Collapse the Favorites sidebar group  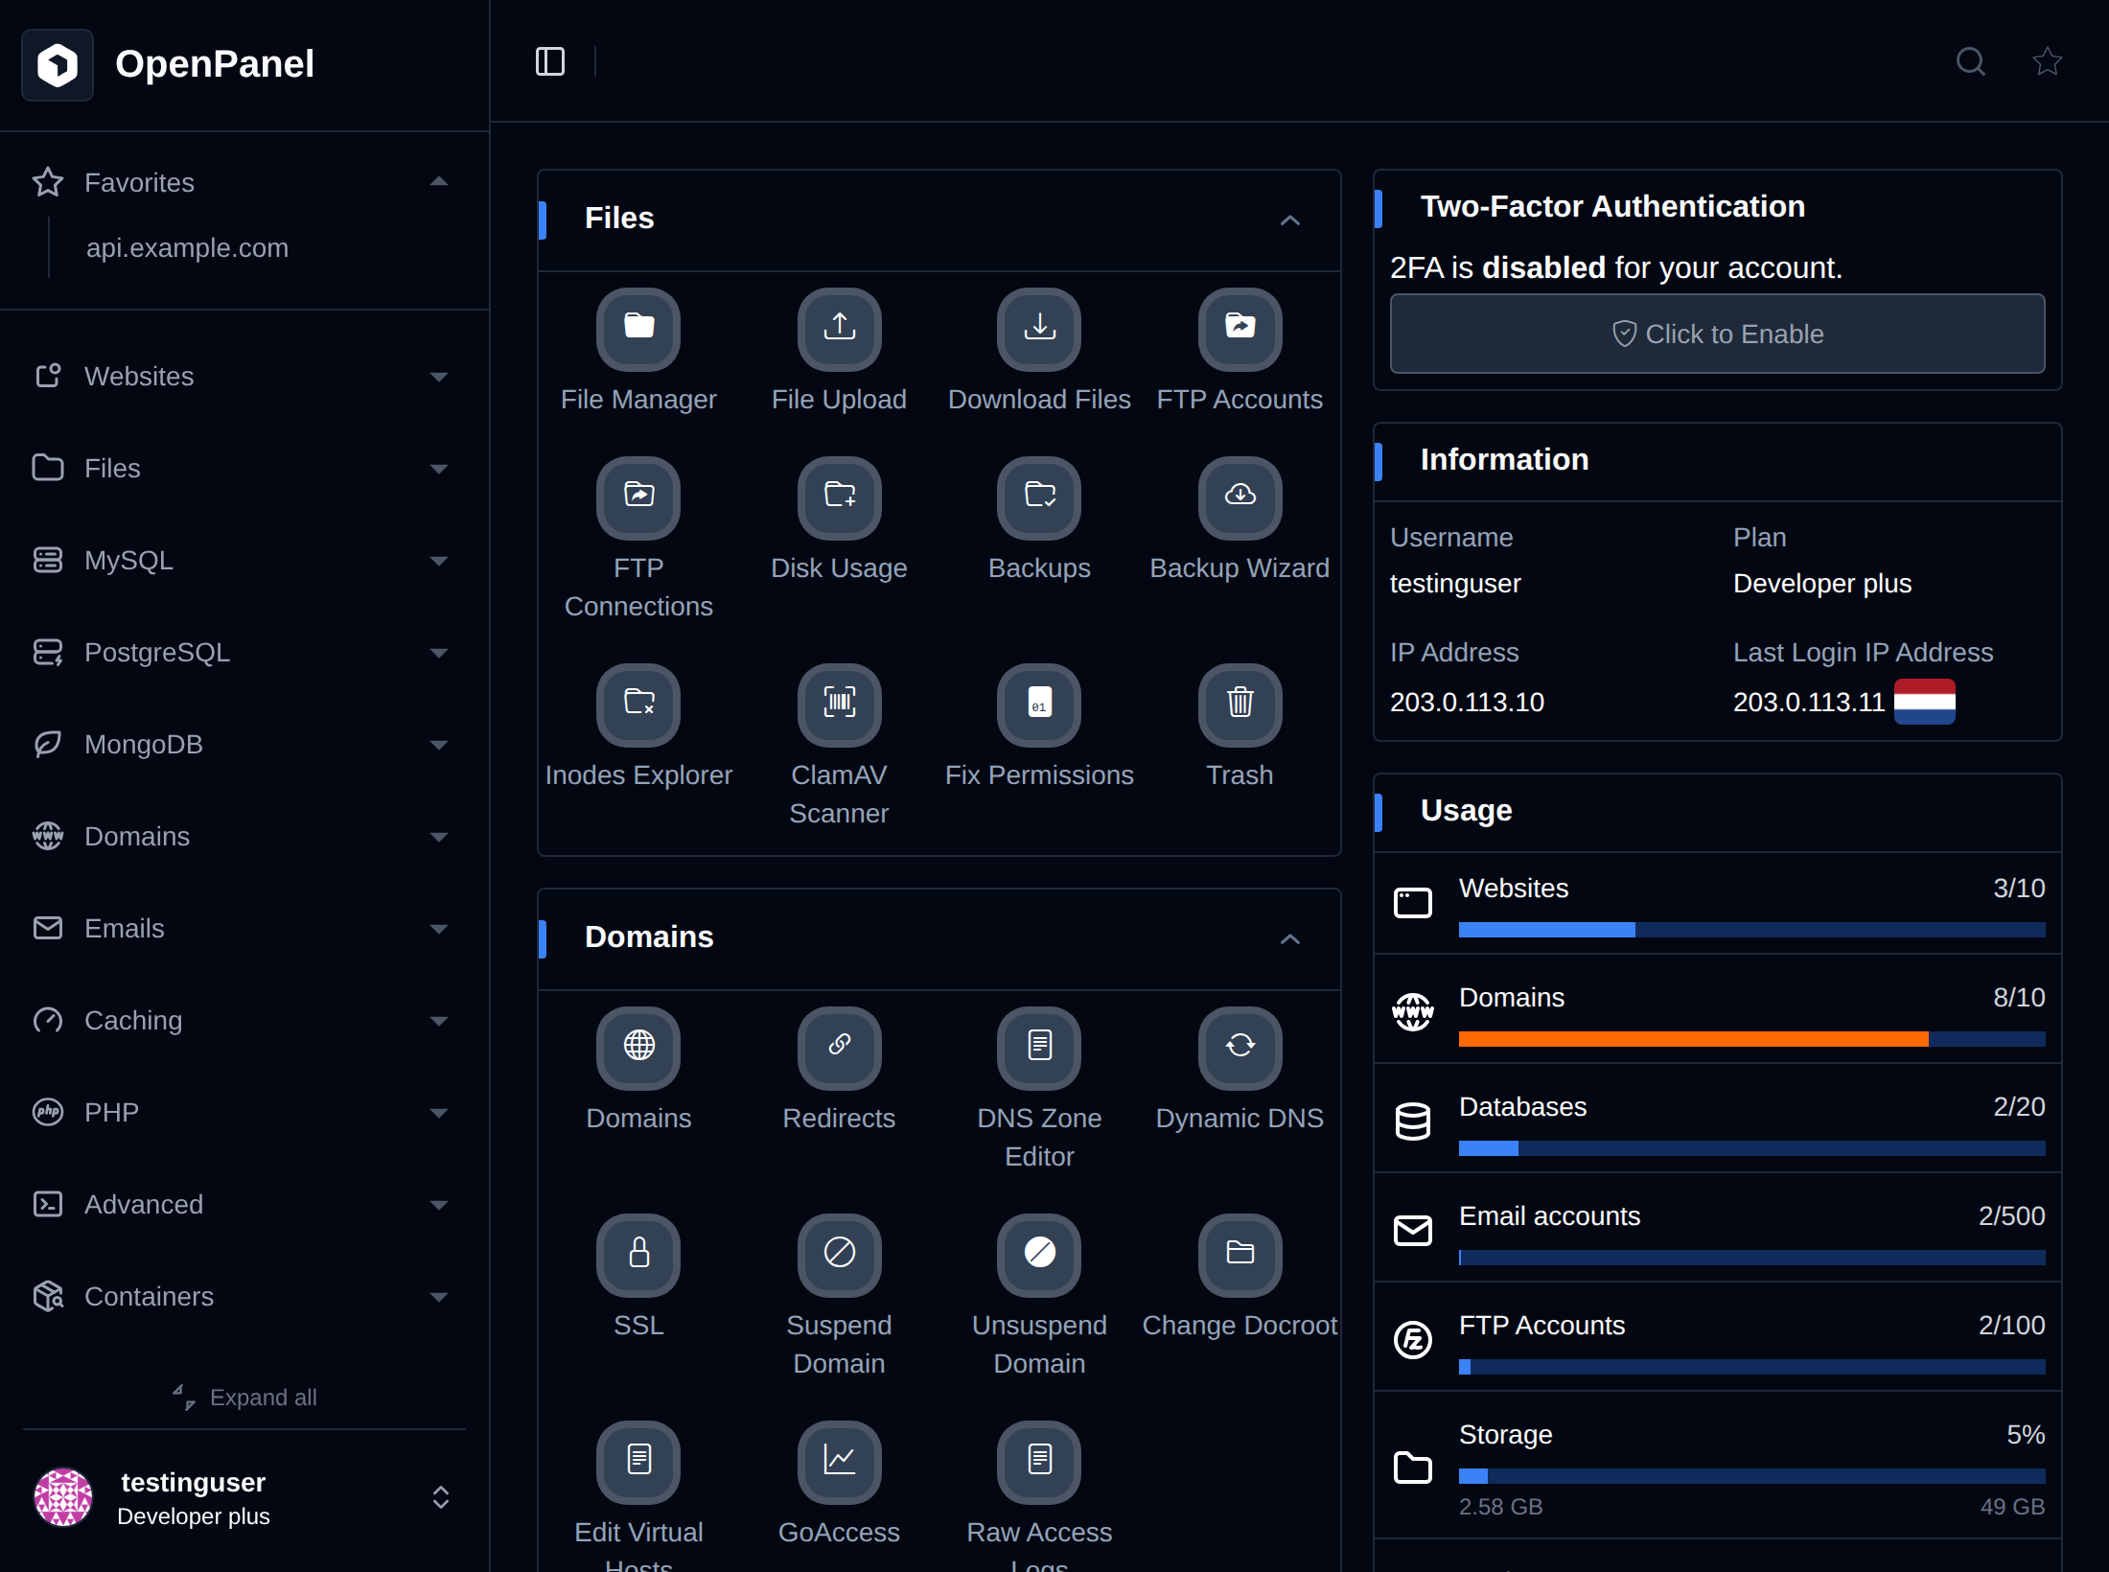[240, 182]
